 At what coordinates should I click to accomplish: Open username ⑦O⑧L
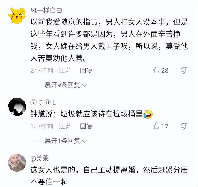(x=43, y=102)
